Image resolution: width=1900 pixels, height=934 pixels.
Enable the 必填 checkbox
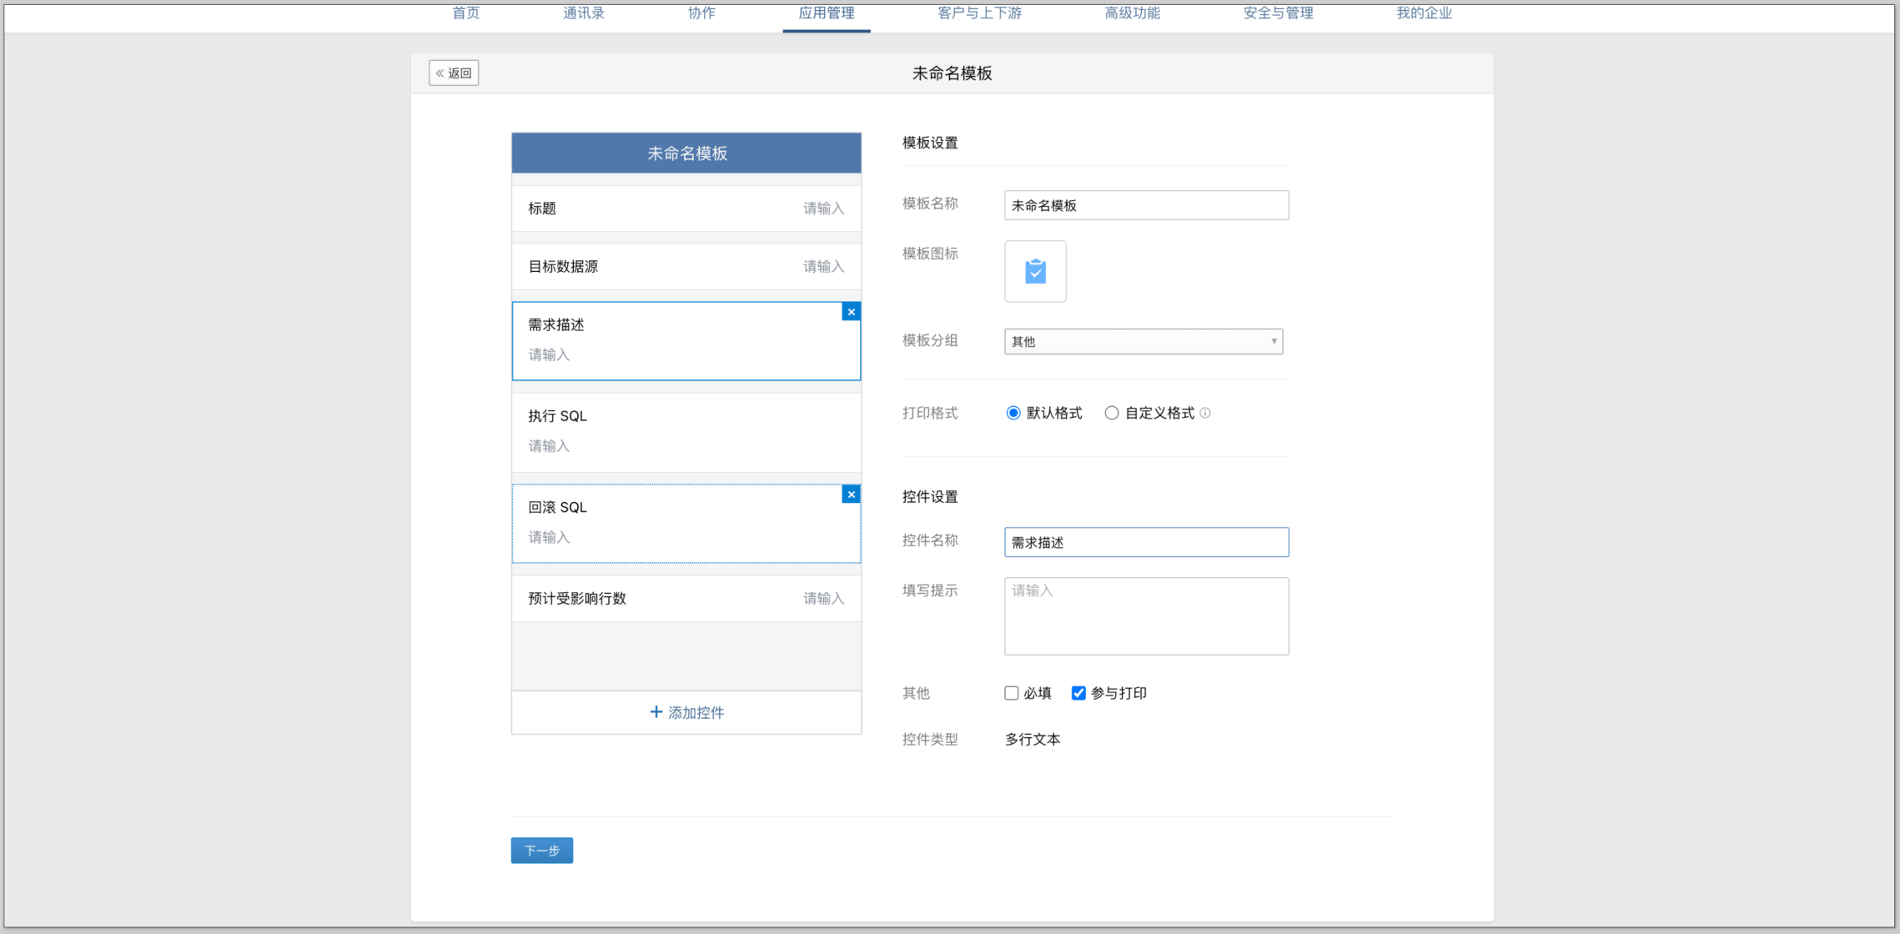pyautogui.click(x=1012, y=693)
